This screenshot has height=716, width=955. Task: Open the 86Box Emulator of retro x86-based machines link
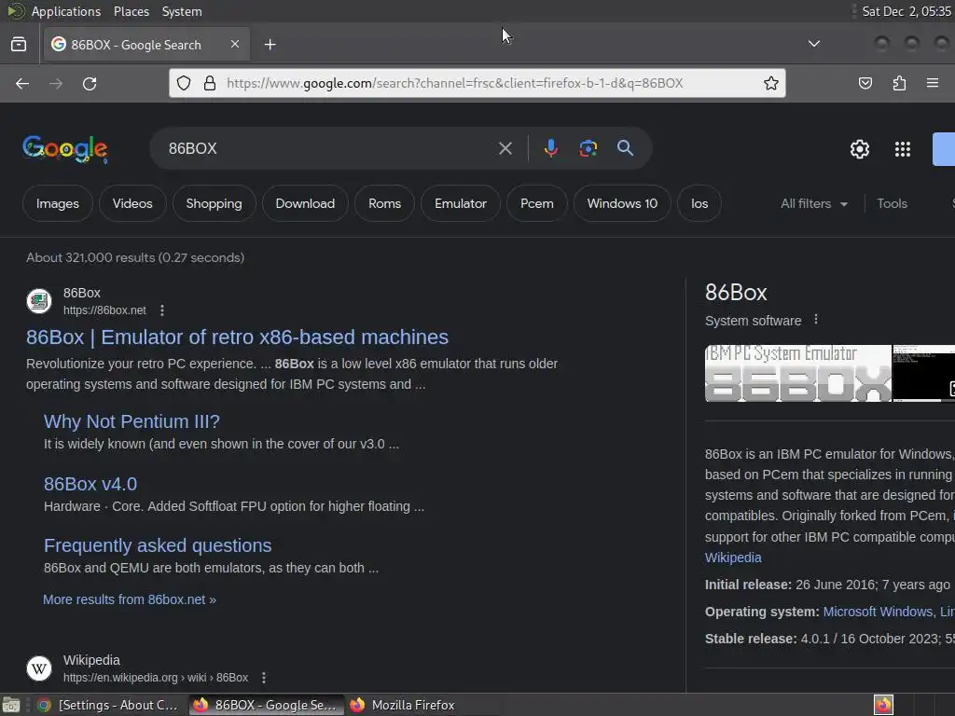click(x=237, y=337)
